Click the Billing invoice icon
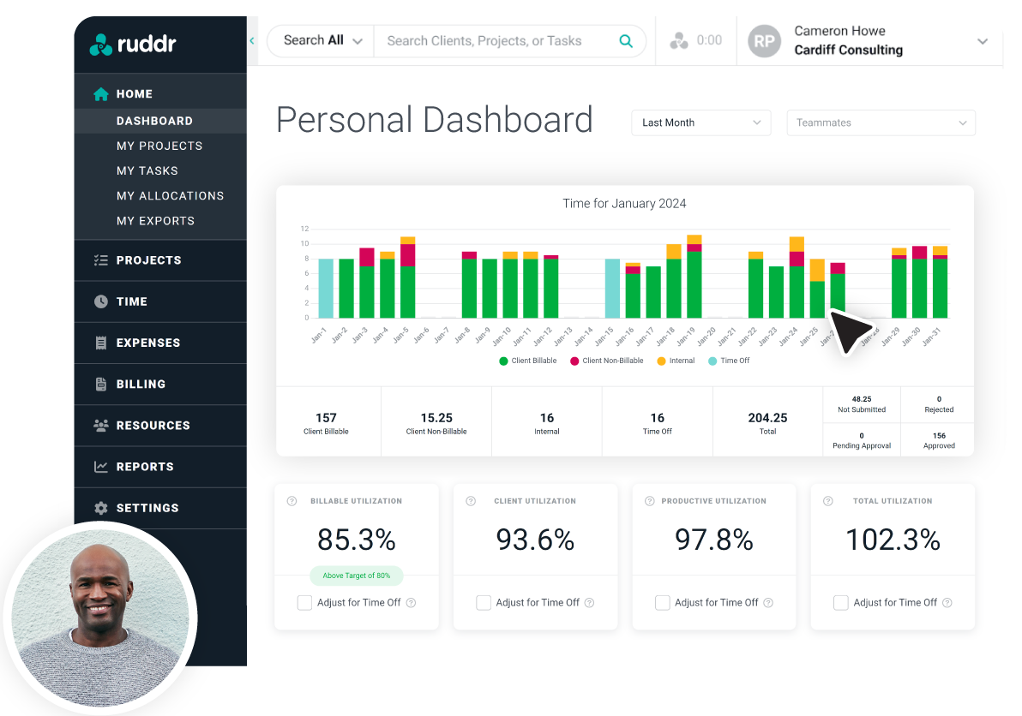The image size is (1022, 716). [101, 384]
